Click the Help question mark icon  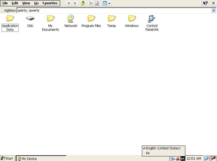click(205, 3)
